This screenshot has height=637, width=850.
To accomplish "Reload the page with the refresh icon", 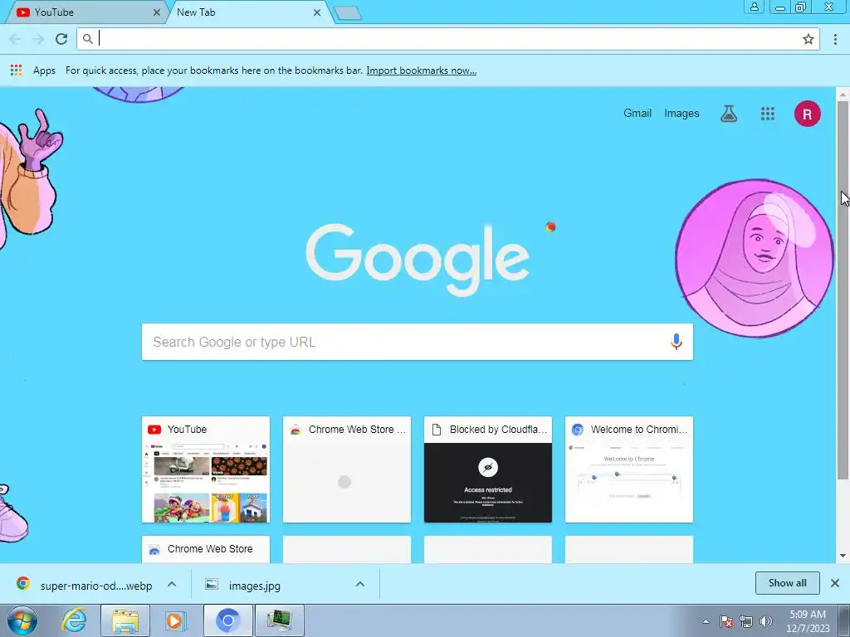I will [x=61, y=39].
